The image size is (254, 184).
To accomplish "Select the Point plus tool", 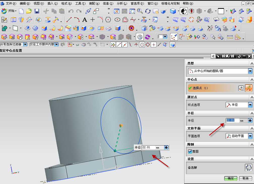I will pos(92,20).
